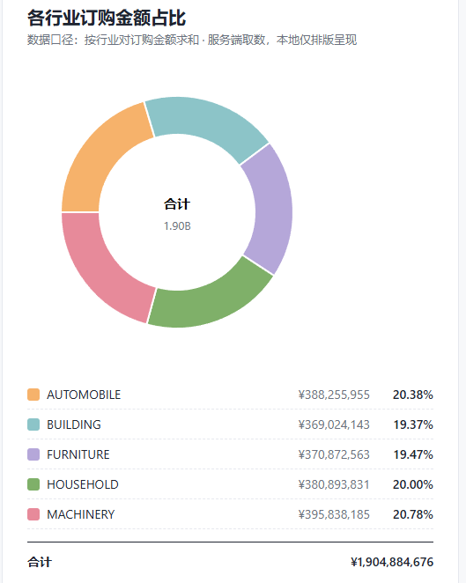
Task: Click the ¥1,904,884,676 grand total
Action: point(392,562)
